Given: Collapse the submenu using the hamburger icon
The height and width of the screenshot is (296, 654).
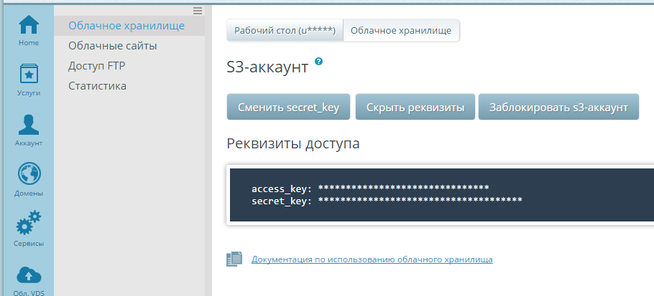Looking at the screenshot, I should pyautogui.click(x=198, y=10).
